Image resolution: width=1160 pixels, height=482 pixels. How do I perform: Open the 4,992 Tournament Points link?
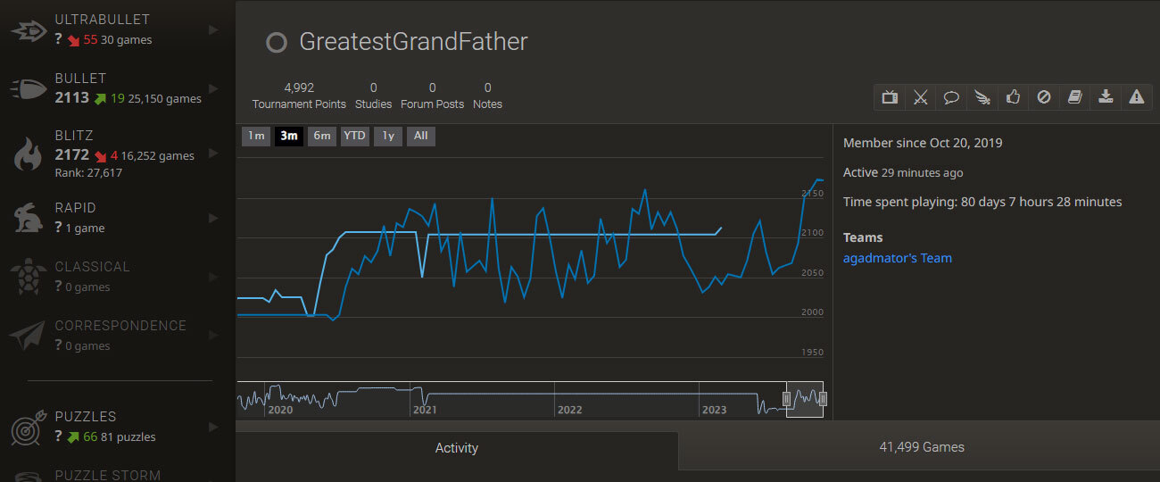click(299, 96)
